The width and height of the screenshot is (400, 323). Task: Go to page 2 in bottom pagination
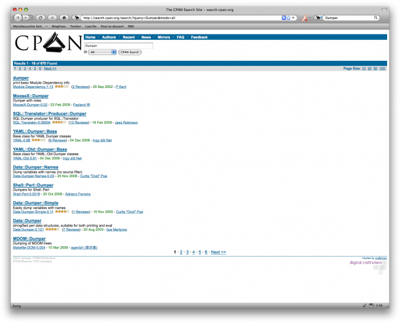click(x=181, y=252)
